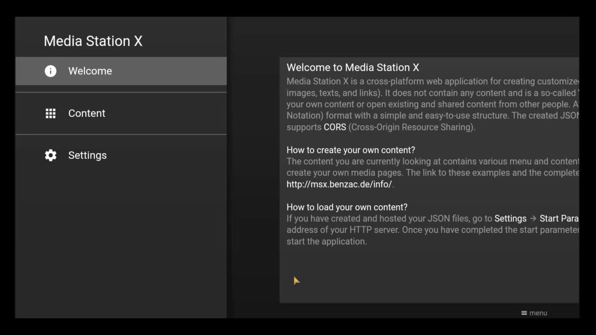Click the Media Station X title
Viewport: 596px width, 335px height.
[93, 41]
